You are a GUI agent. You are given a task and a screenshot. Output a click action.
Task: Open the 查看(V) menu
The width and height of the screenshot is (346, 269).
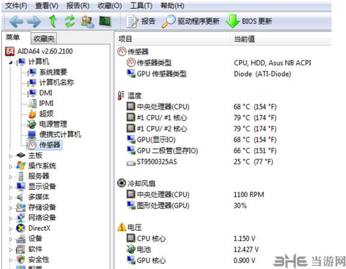click(x=47, y=5)
